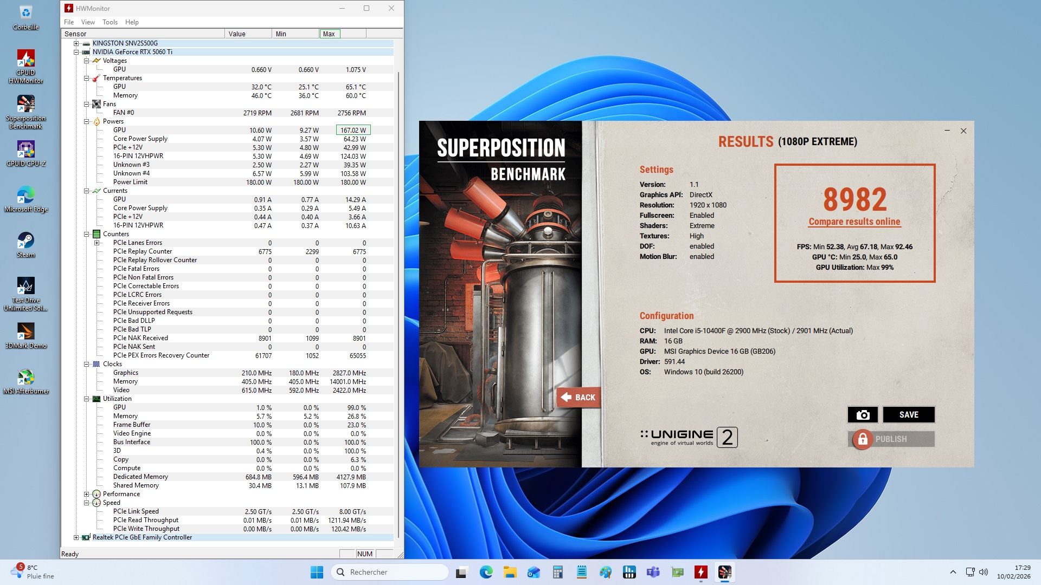Image resolution: width=1041 pixels, height=585 pixels.
Task: Open the Tools menu
Action: pos(110,22)
